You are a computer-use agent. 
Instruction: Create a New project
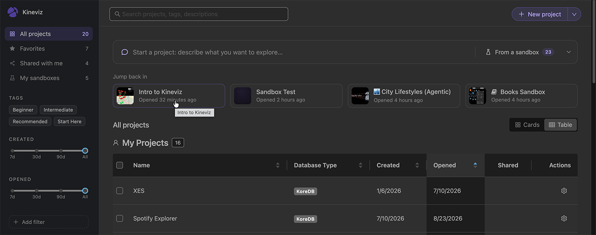[x=540, y=14]
